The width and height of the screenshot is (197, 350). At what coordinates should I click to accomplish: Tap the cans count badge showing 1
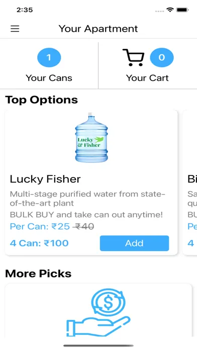coord(49,58)
